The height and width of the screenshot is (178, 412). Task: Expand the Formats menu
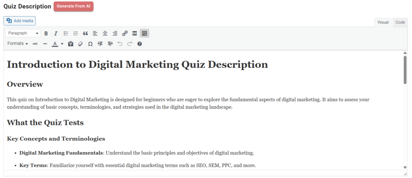point(18,43)
